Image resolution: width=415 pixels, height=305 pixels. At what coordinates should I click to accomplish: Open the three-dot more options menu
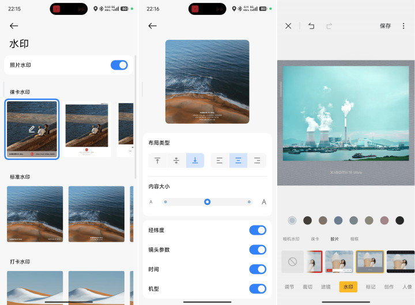click(x=403, y=26)
